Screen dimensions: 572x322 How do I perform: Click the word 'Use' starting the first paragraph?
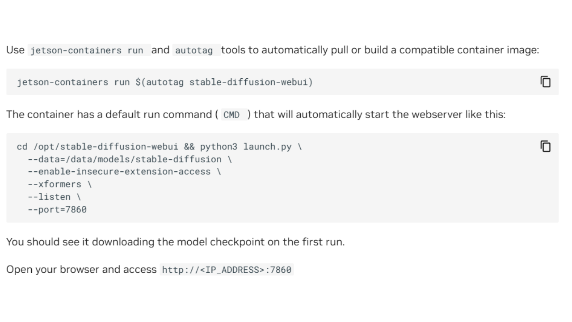coord(15,50)
